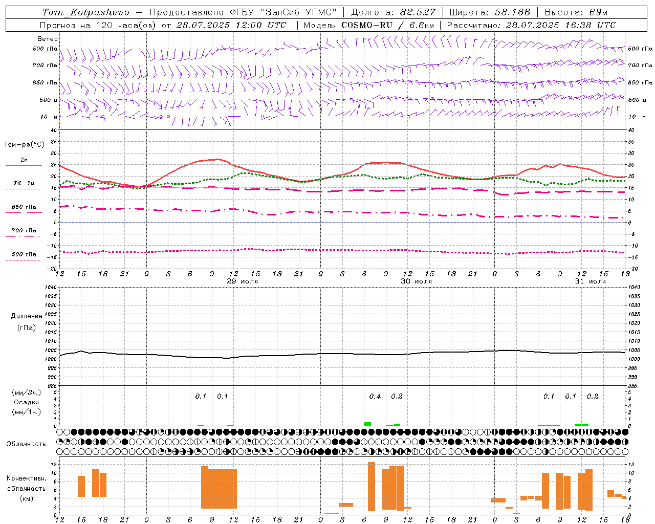Click the '(мм/1ч.)' precipitation unit label
655x524 pixels.
tap(26, 412)
